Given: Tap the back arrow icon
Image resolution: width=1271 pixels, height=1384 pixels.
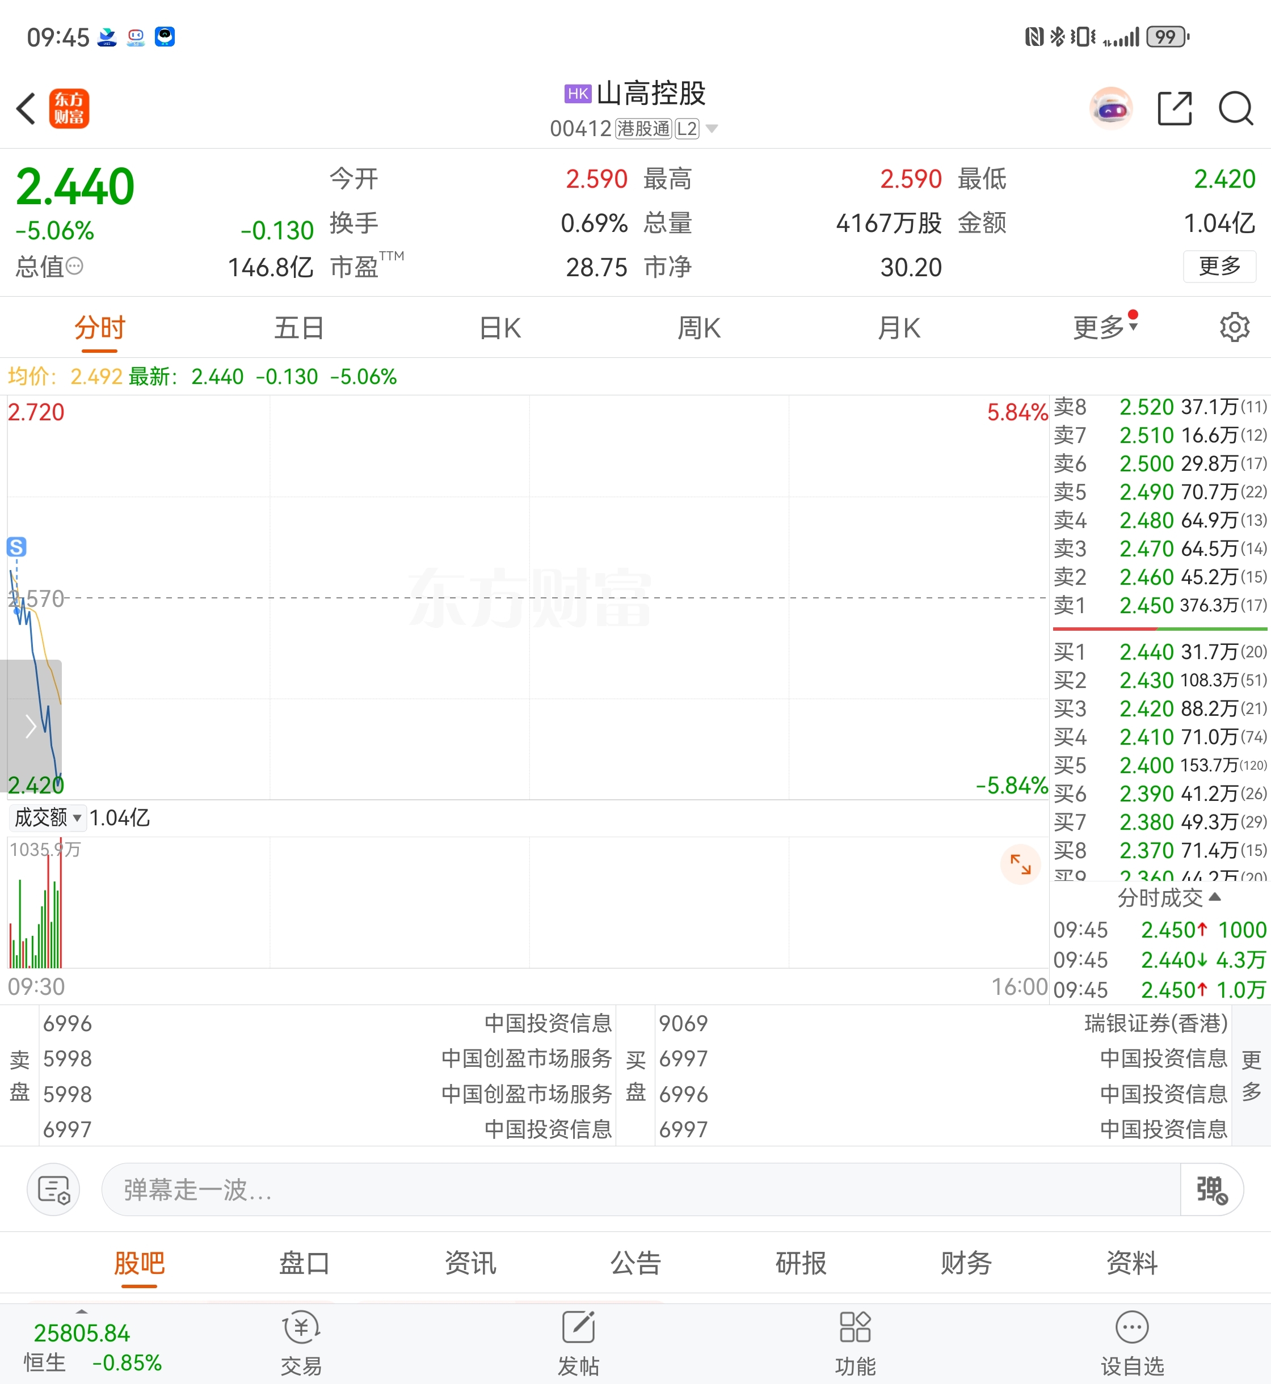Looking at the screenshot, I should 26,109.
